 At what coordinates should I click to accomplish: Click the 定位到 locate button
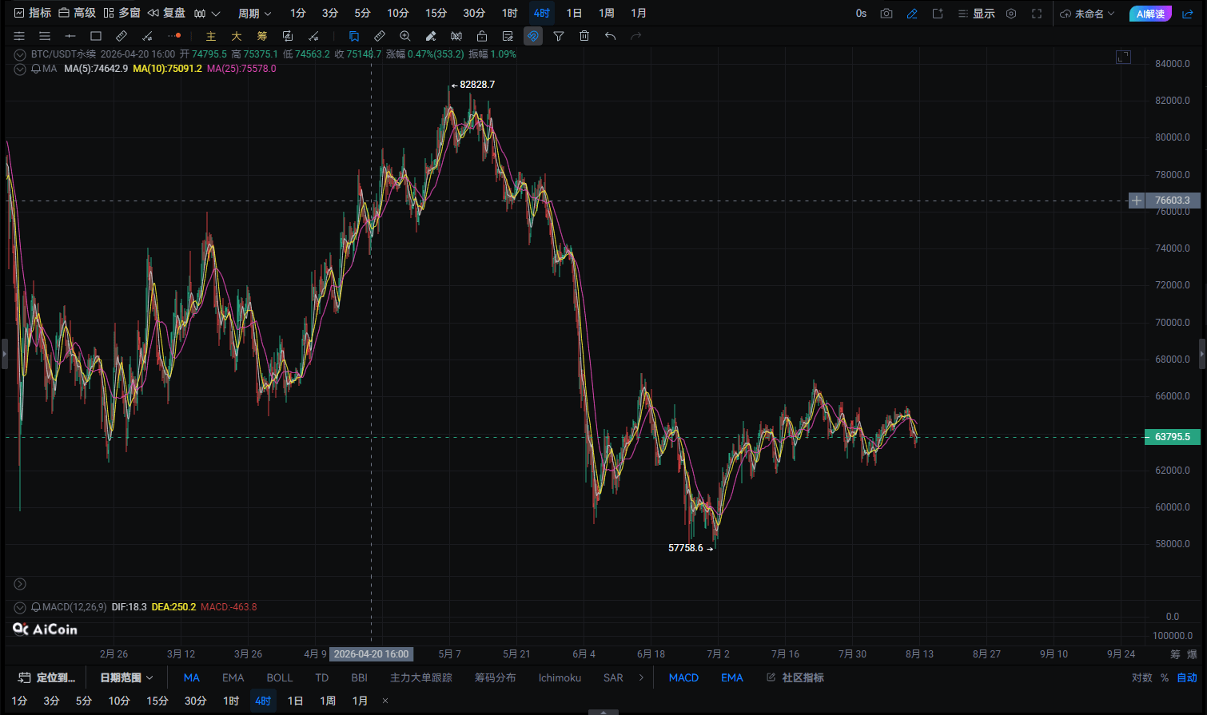[47, 677]
